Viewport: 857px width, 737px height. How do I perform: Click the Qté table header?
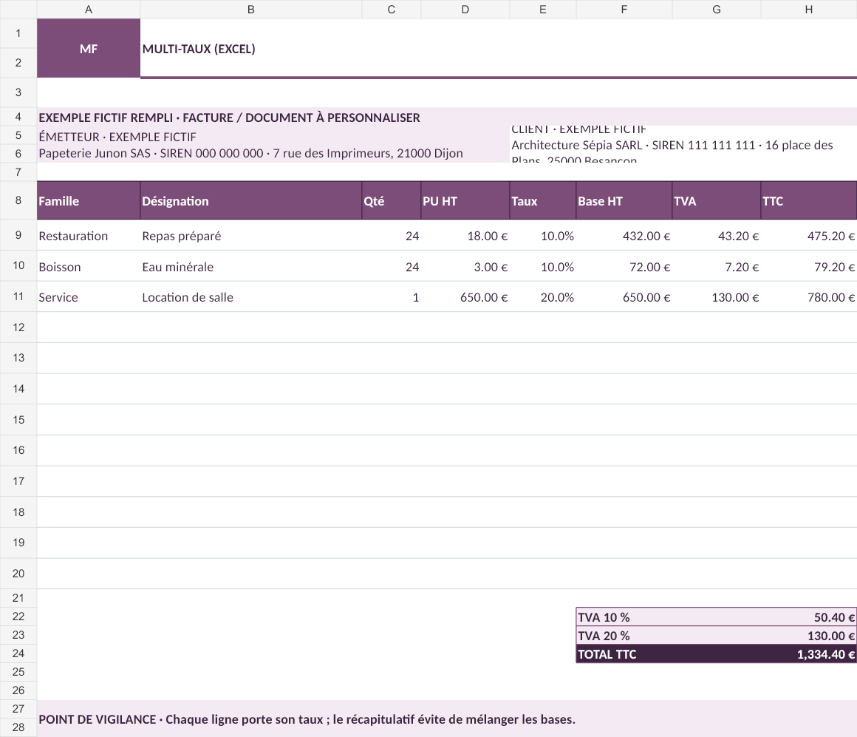tap(392, 200)
